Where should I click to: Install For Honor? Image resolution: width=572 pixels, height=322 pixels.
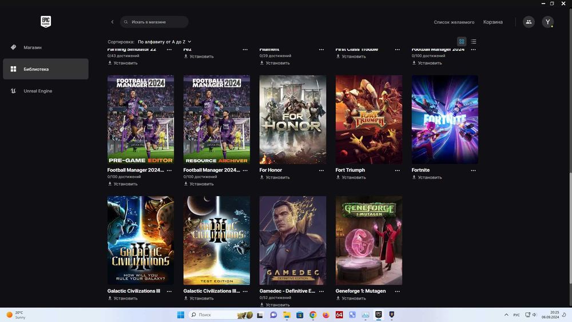(275, 178)
